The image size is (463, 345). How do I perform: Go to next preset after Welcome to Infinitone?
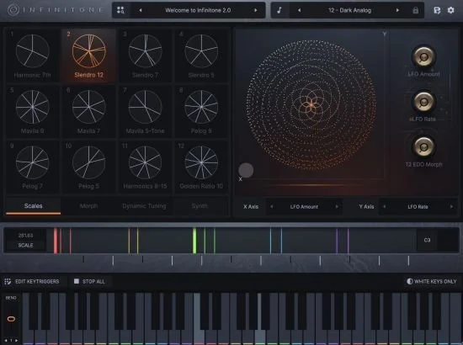255,10
